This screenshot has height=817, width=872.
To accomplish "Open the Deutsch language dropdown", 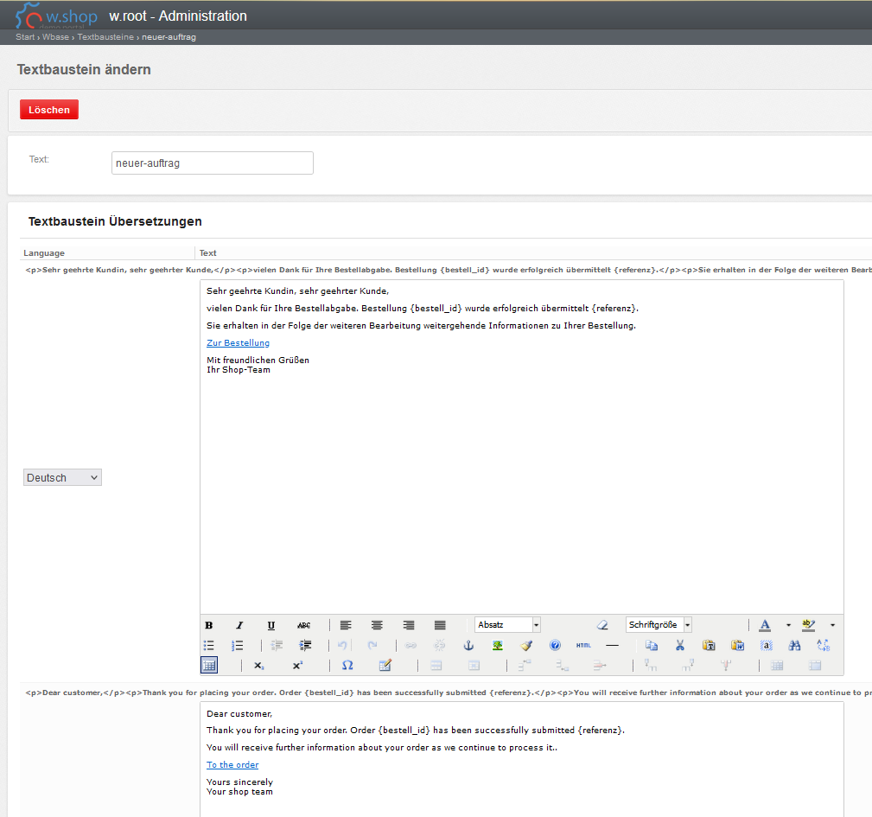I will pos(62,478).
